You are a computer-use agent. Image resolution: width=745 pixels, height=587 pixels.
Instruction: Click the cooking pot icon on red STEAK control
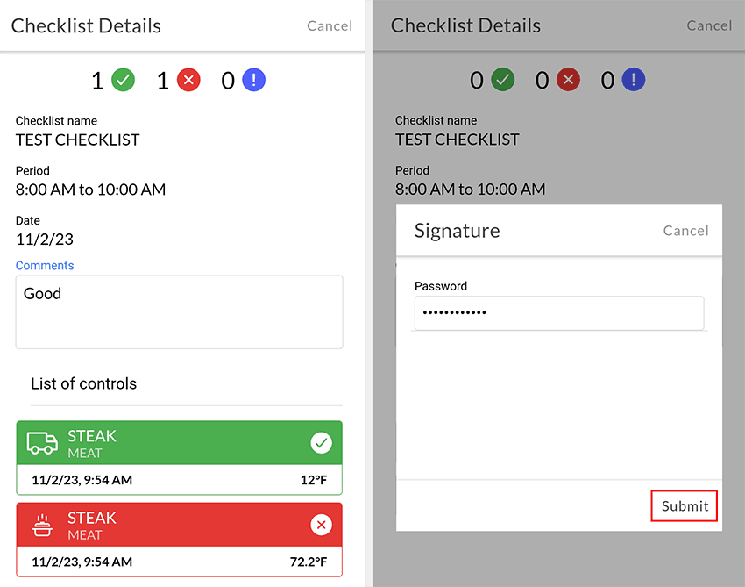coord(42,526)
